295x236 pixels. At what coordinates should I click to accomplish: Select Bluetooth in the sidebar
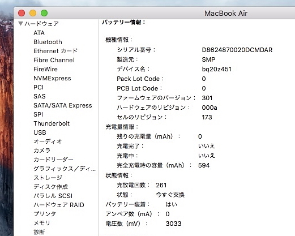[x=48, y=42]
